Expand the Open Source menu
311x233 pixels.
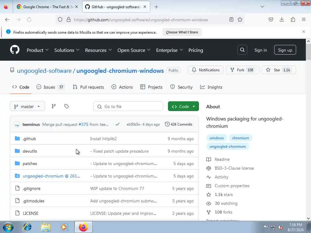coord(134,50)
